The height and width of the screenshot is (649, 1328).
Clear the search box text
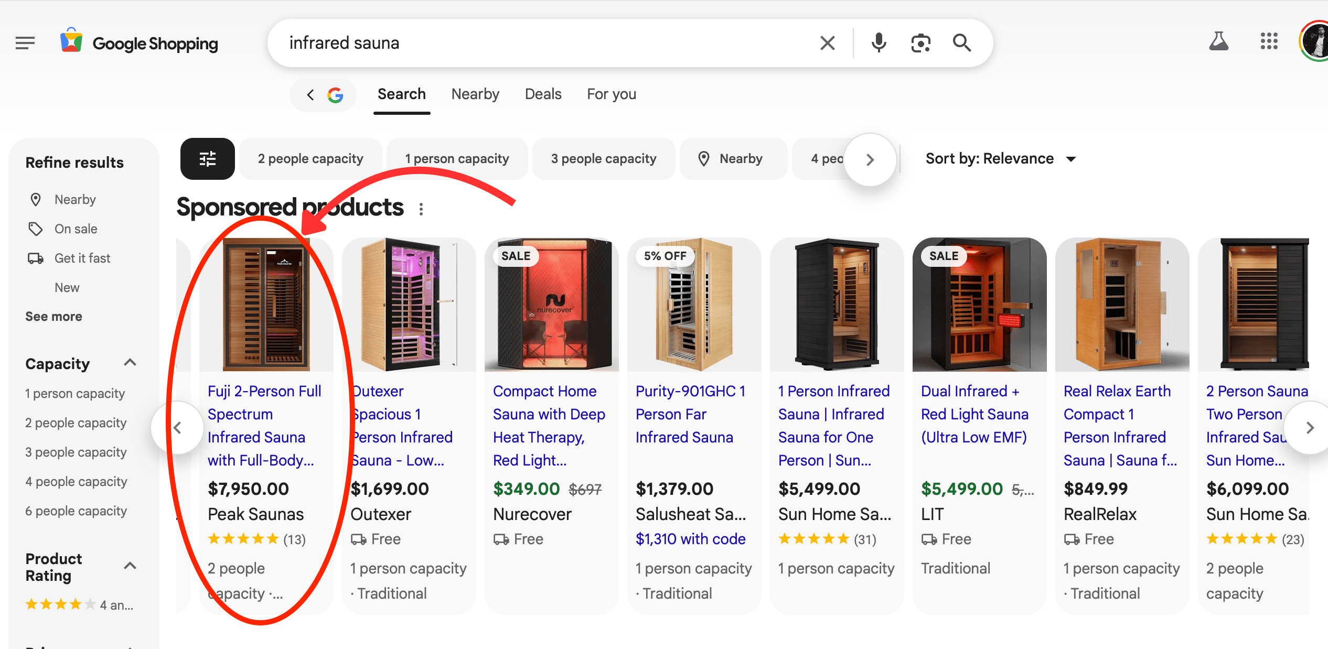[x=827, y=43]
